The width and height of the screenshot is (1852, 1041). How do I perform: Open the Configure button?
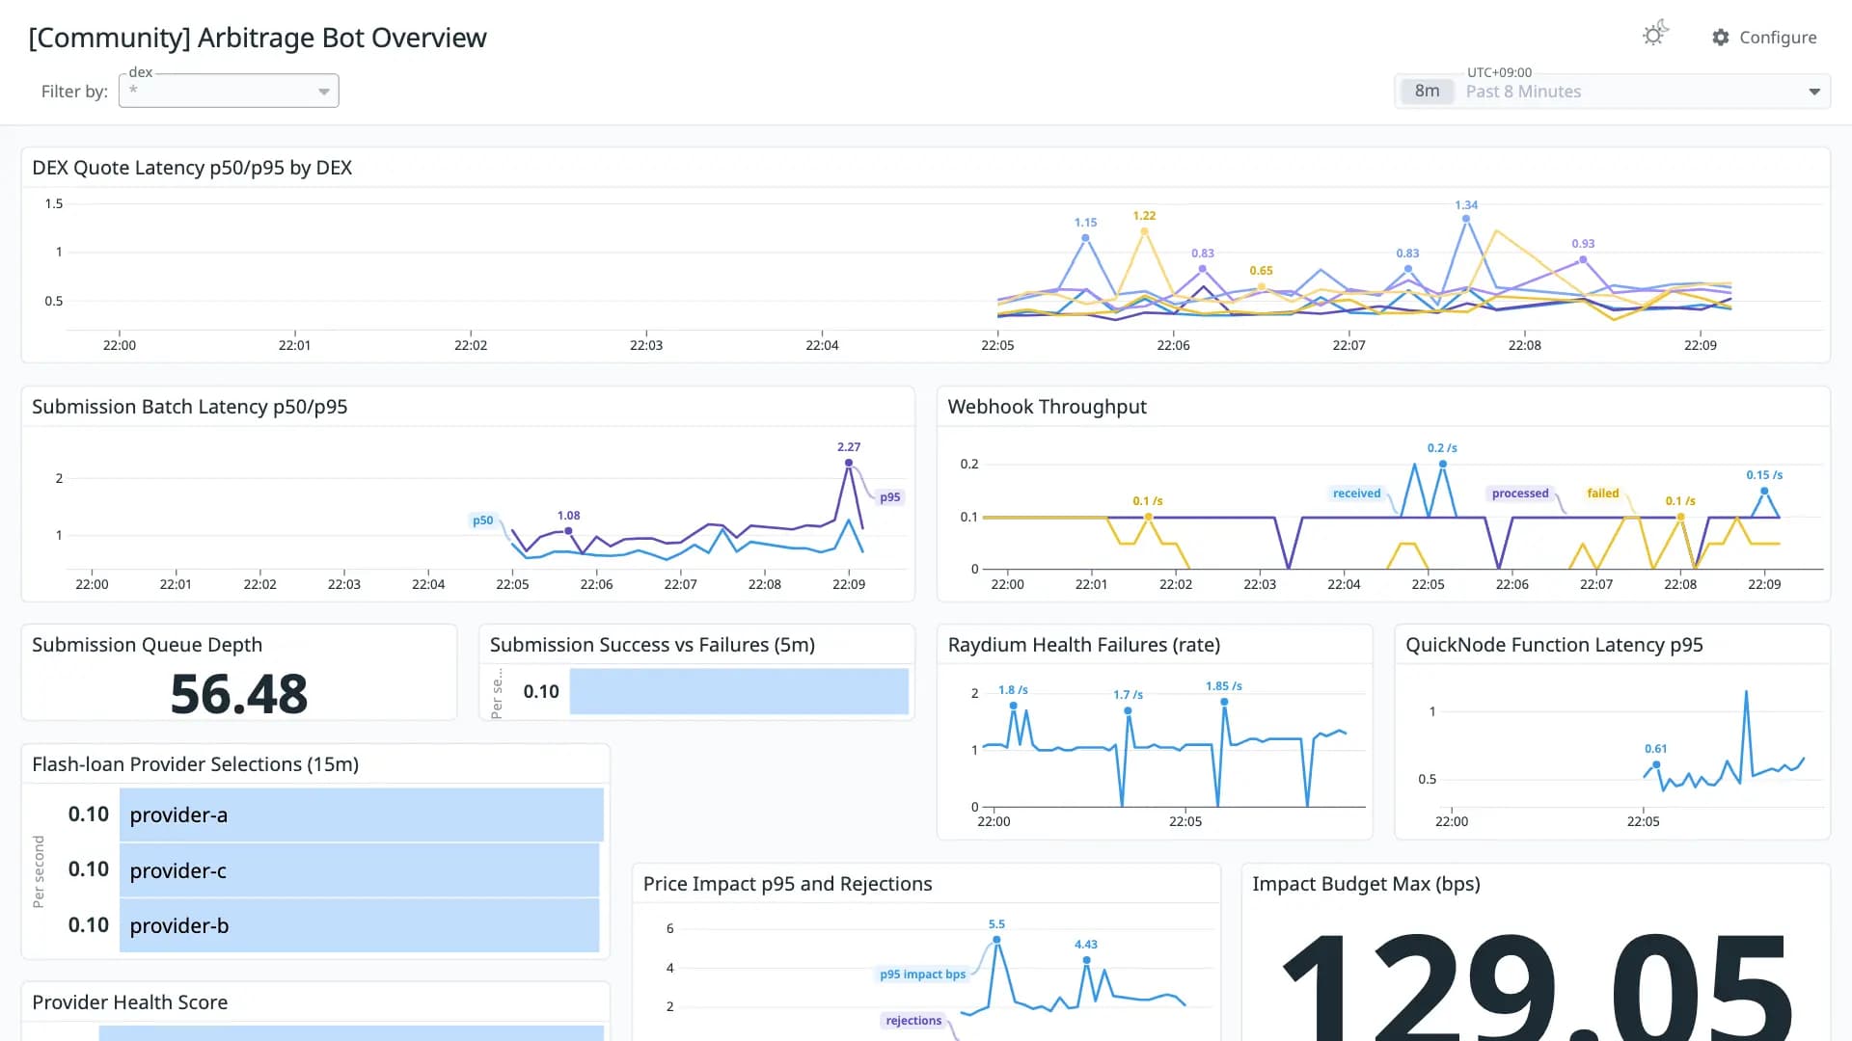[1764, 38]
